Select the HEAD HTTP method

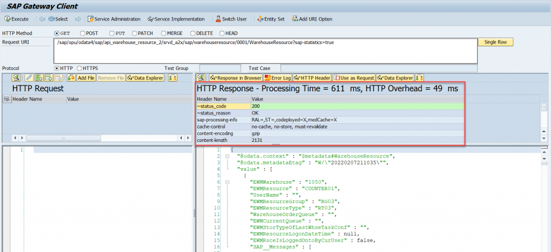point(222,33)
